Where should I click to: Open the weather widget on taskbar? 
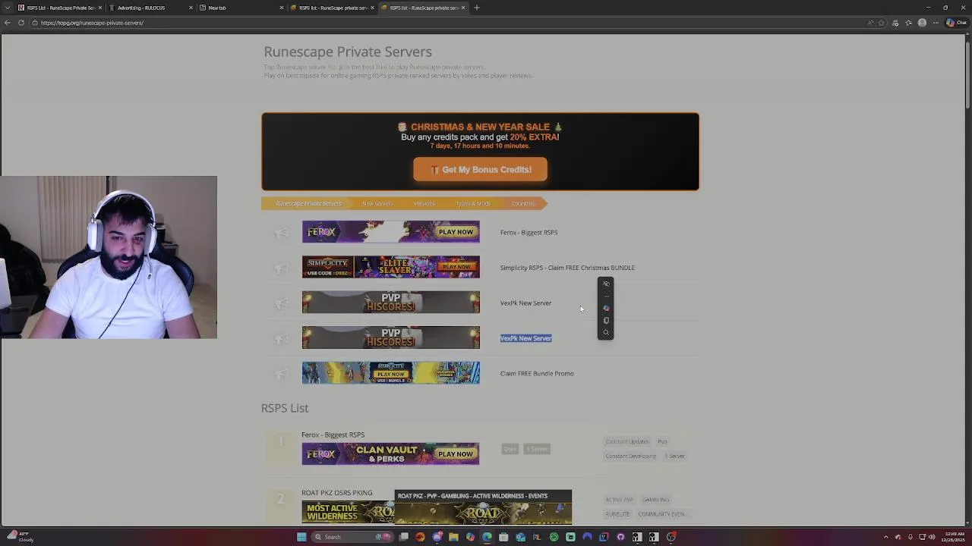[20, 537]
